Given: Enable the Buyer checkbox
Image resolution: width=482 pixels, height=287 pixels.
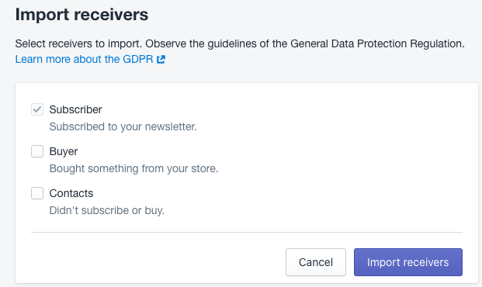Looking at the screenshot, I should click(x=37, y=151).
